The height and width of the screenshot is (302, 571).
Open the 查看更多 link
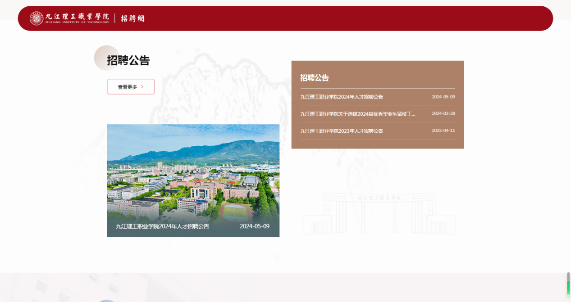[x=130, y=86]
